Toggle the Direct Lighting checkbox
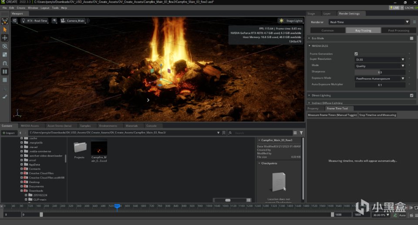Viewport: 418px width, 225px height. (x=411, y=95)
